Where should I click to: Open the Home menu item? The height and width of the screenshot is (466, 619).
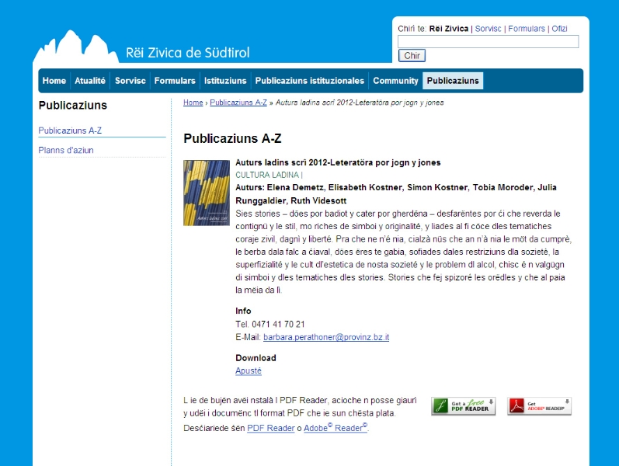point(54,81)
